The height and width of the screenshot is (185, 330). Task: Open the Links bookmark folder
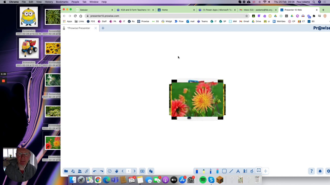79,21
